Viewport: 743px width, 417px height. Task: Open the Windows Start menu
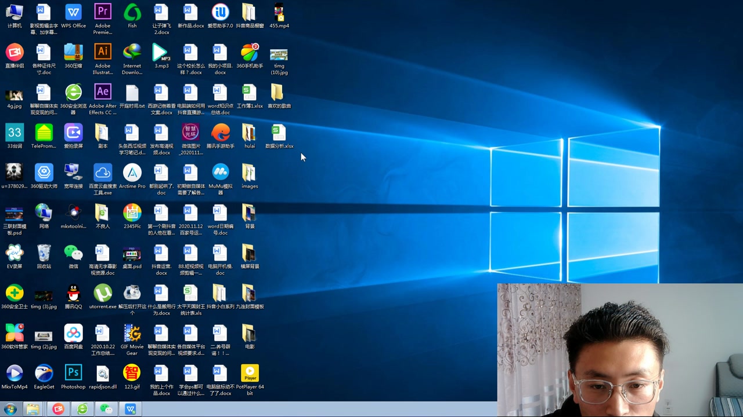10,409
